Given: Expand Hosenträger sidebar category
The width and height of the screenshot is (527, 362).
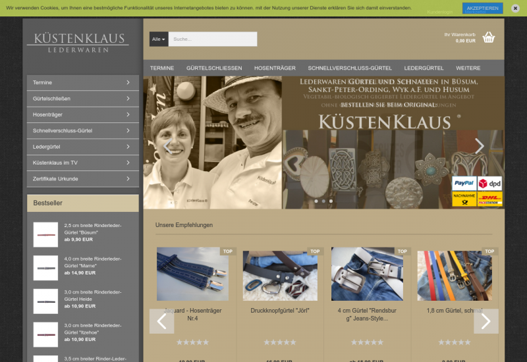Looking at the screenshot, I should (82, 115).
